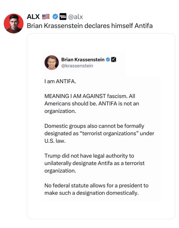Click the blue verified badge beside ALX
Screen dimensions: 179x228
click(55, 17)
